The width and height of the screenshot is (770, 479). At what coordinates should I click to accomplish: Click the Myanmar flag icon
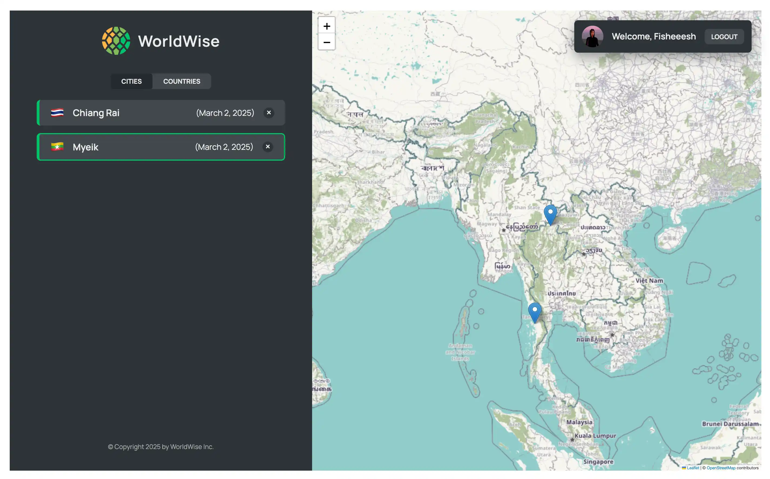coord(57,147)
